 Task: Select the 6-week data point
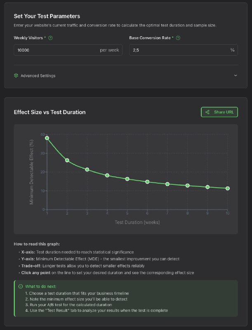click(147, 182)
